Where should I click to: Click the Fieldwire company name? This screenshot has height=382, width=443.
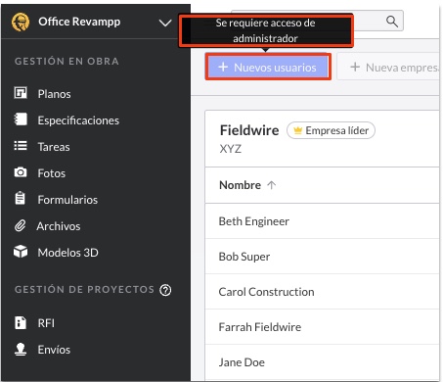[x=249, y=130]
